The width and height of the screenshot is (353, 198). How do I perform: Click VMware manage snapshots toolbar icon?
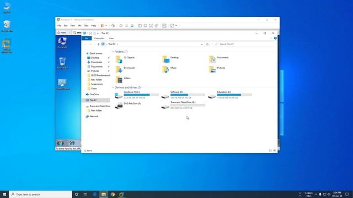132,26
